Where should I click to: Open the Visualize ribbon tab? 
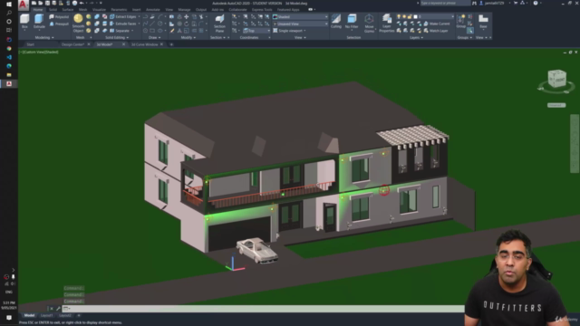coord(99,10)
